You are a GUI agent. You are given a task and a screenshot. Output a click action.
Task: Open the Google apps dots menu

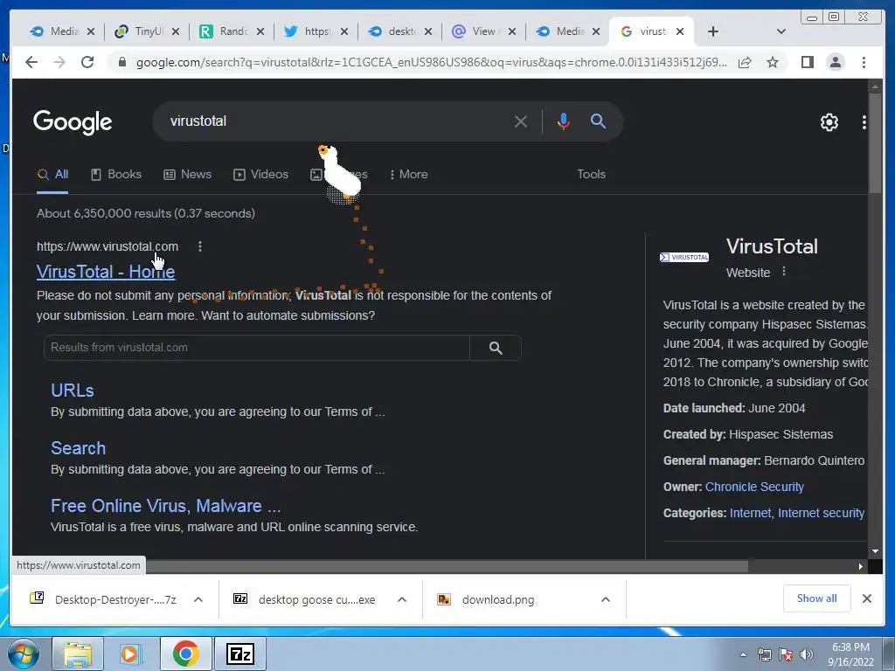864,122
